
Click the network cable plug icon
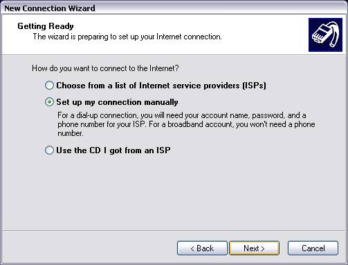click(x=325, y=35)
